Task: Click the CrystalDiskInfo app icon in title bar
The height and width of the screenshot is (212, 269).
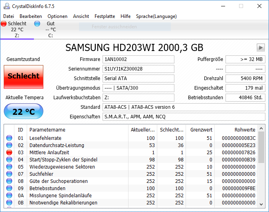Action: tap(7, 6)
